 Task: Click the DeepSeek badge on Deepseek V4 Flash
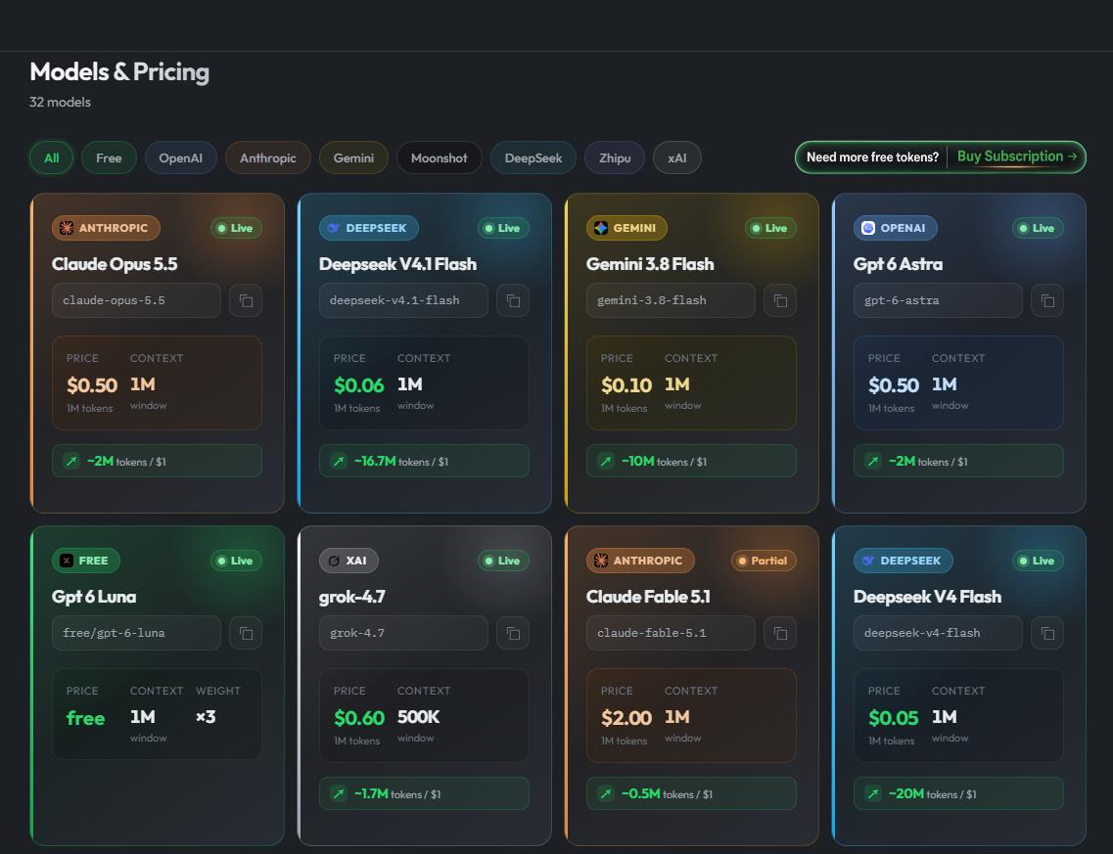click(x=903, y=561)
